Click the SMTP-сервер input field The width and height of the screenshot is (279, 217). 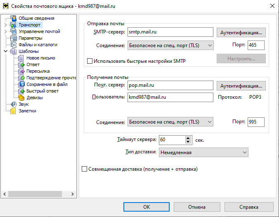170,32
